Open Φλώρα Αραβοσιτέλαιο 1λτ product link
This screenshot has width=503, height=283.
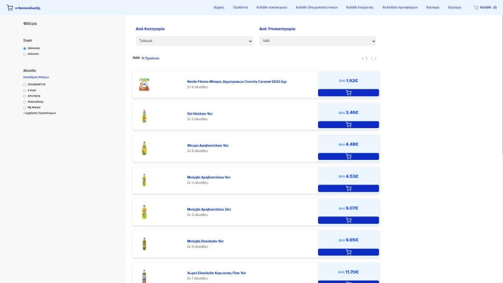point(208,145)
